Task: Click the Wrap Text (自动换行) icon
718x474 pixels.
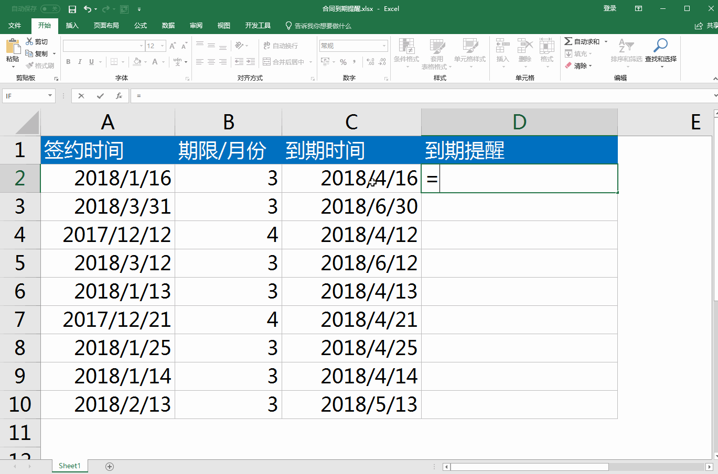Action: click(267, 46)
